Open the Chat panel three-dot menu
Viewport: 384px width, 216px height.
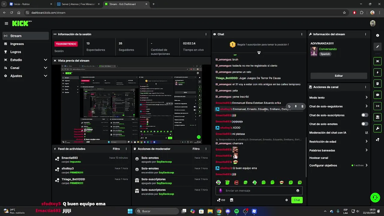[x=302, y=34]
